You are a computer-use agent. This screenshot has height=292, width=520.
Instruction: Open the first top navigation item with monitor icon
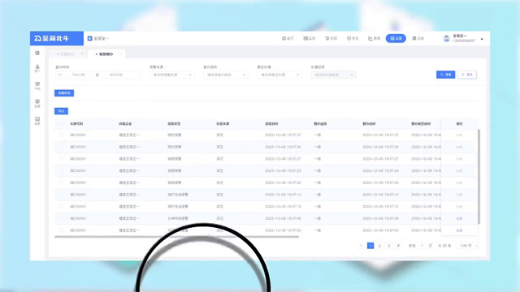[288, 38]
